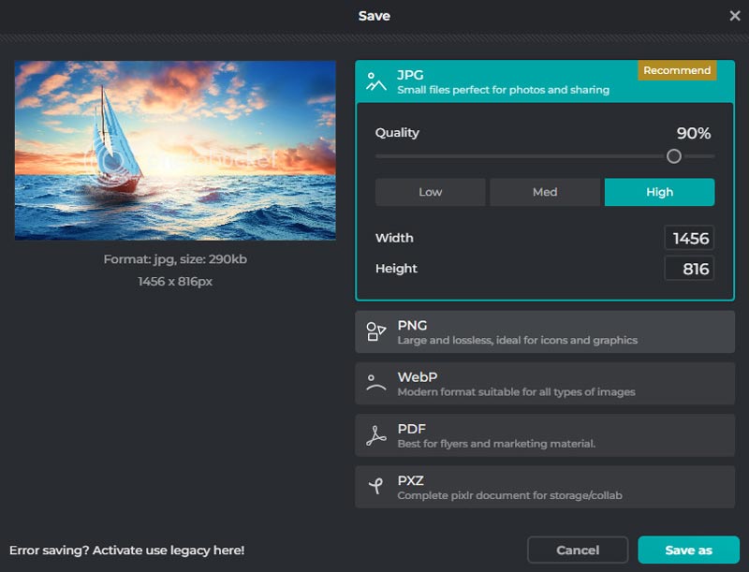Select Med quality preset
The height and width of the screenshot is (572, 749).
coord(545,192)
